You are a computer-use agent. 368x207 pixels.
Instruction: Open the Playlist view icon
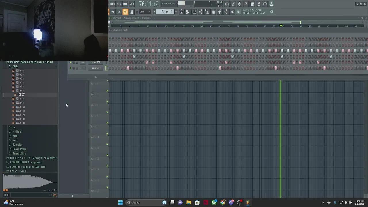[x=182, y=12]
